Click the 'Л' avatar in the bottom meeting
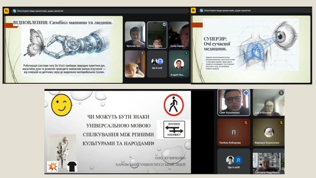 point(238,160)
